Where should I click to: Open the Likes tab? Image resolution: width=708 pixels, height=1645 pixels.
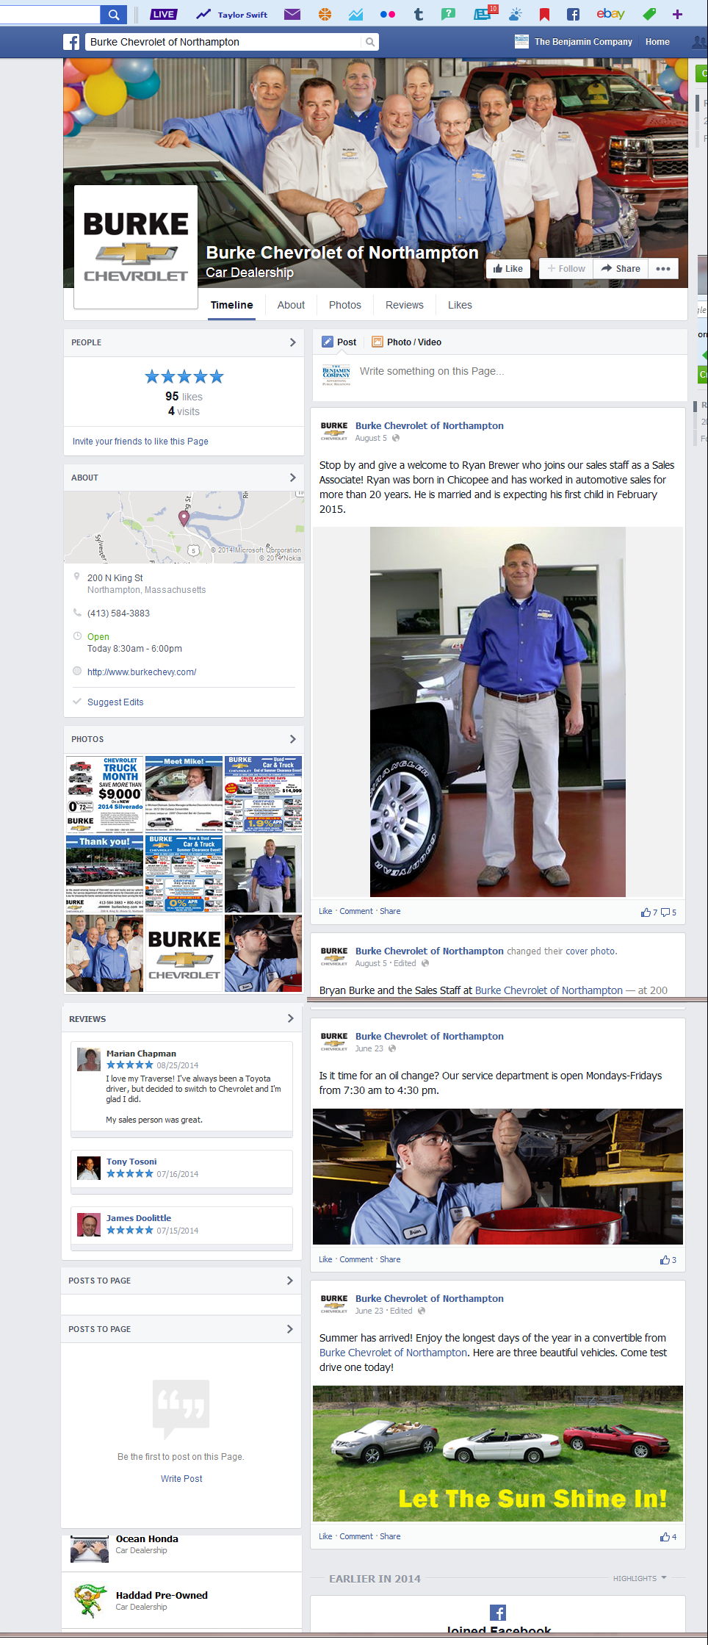pos(460,305)
